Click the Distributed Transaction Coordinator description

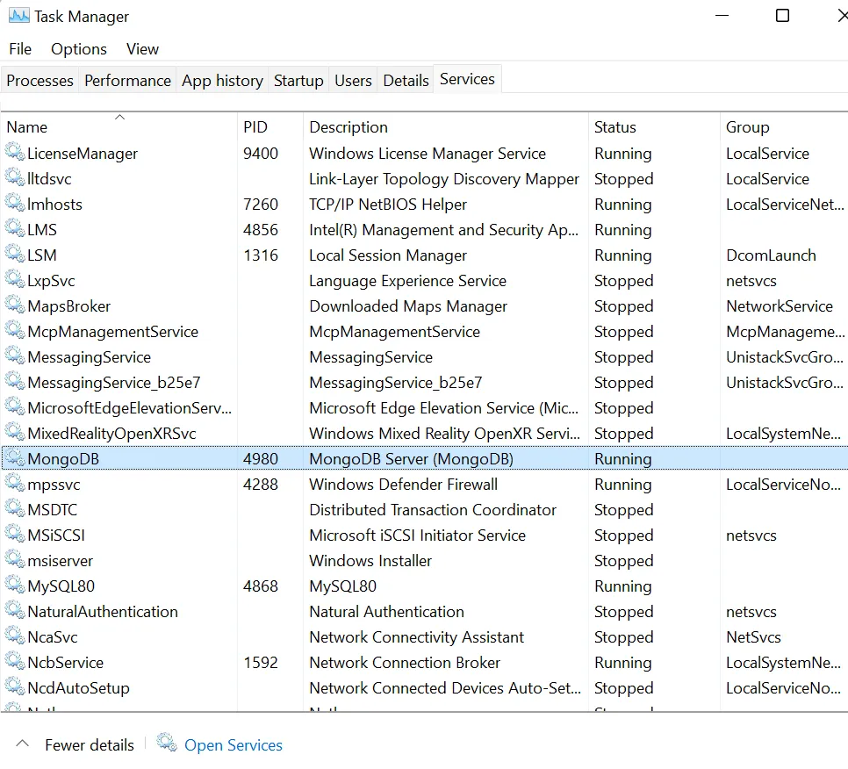click(433, 510)
